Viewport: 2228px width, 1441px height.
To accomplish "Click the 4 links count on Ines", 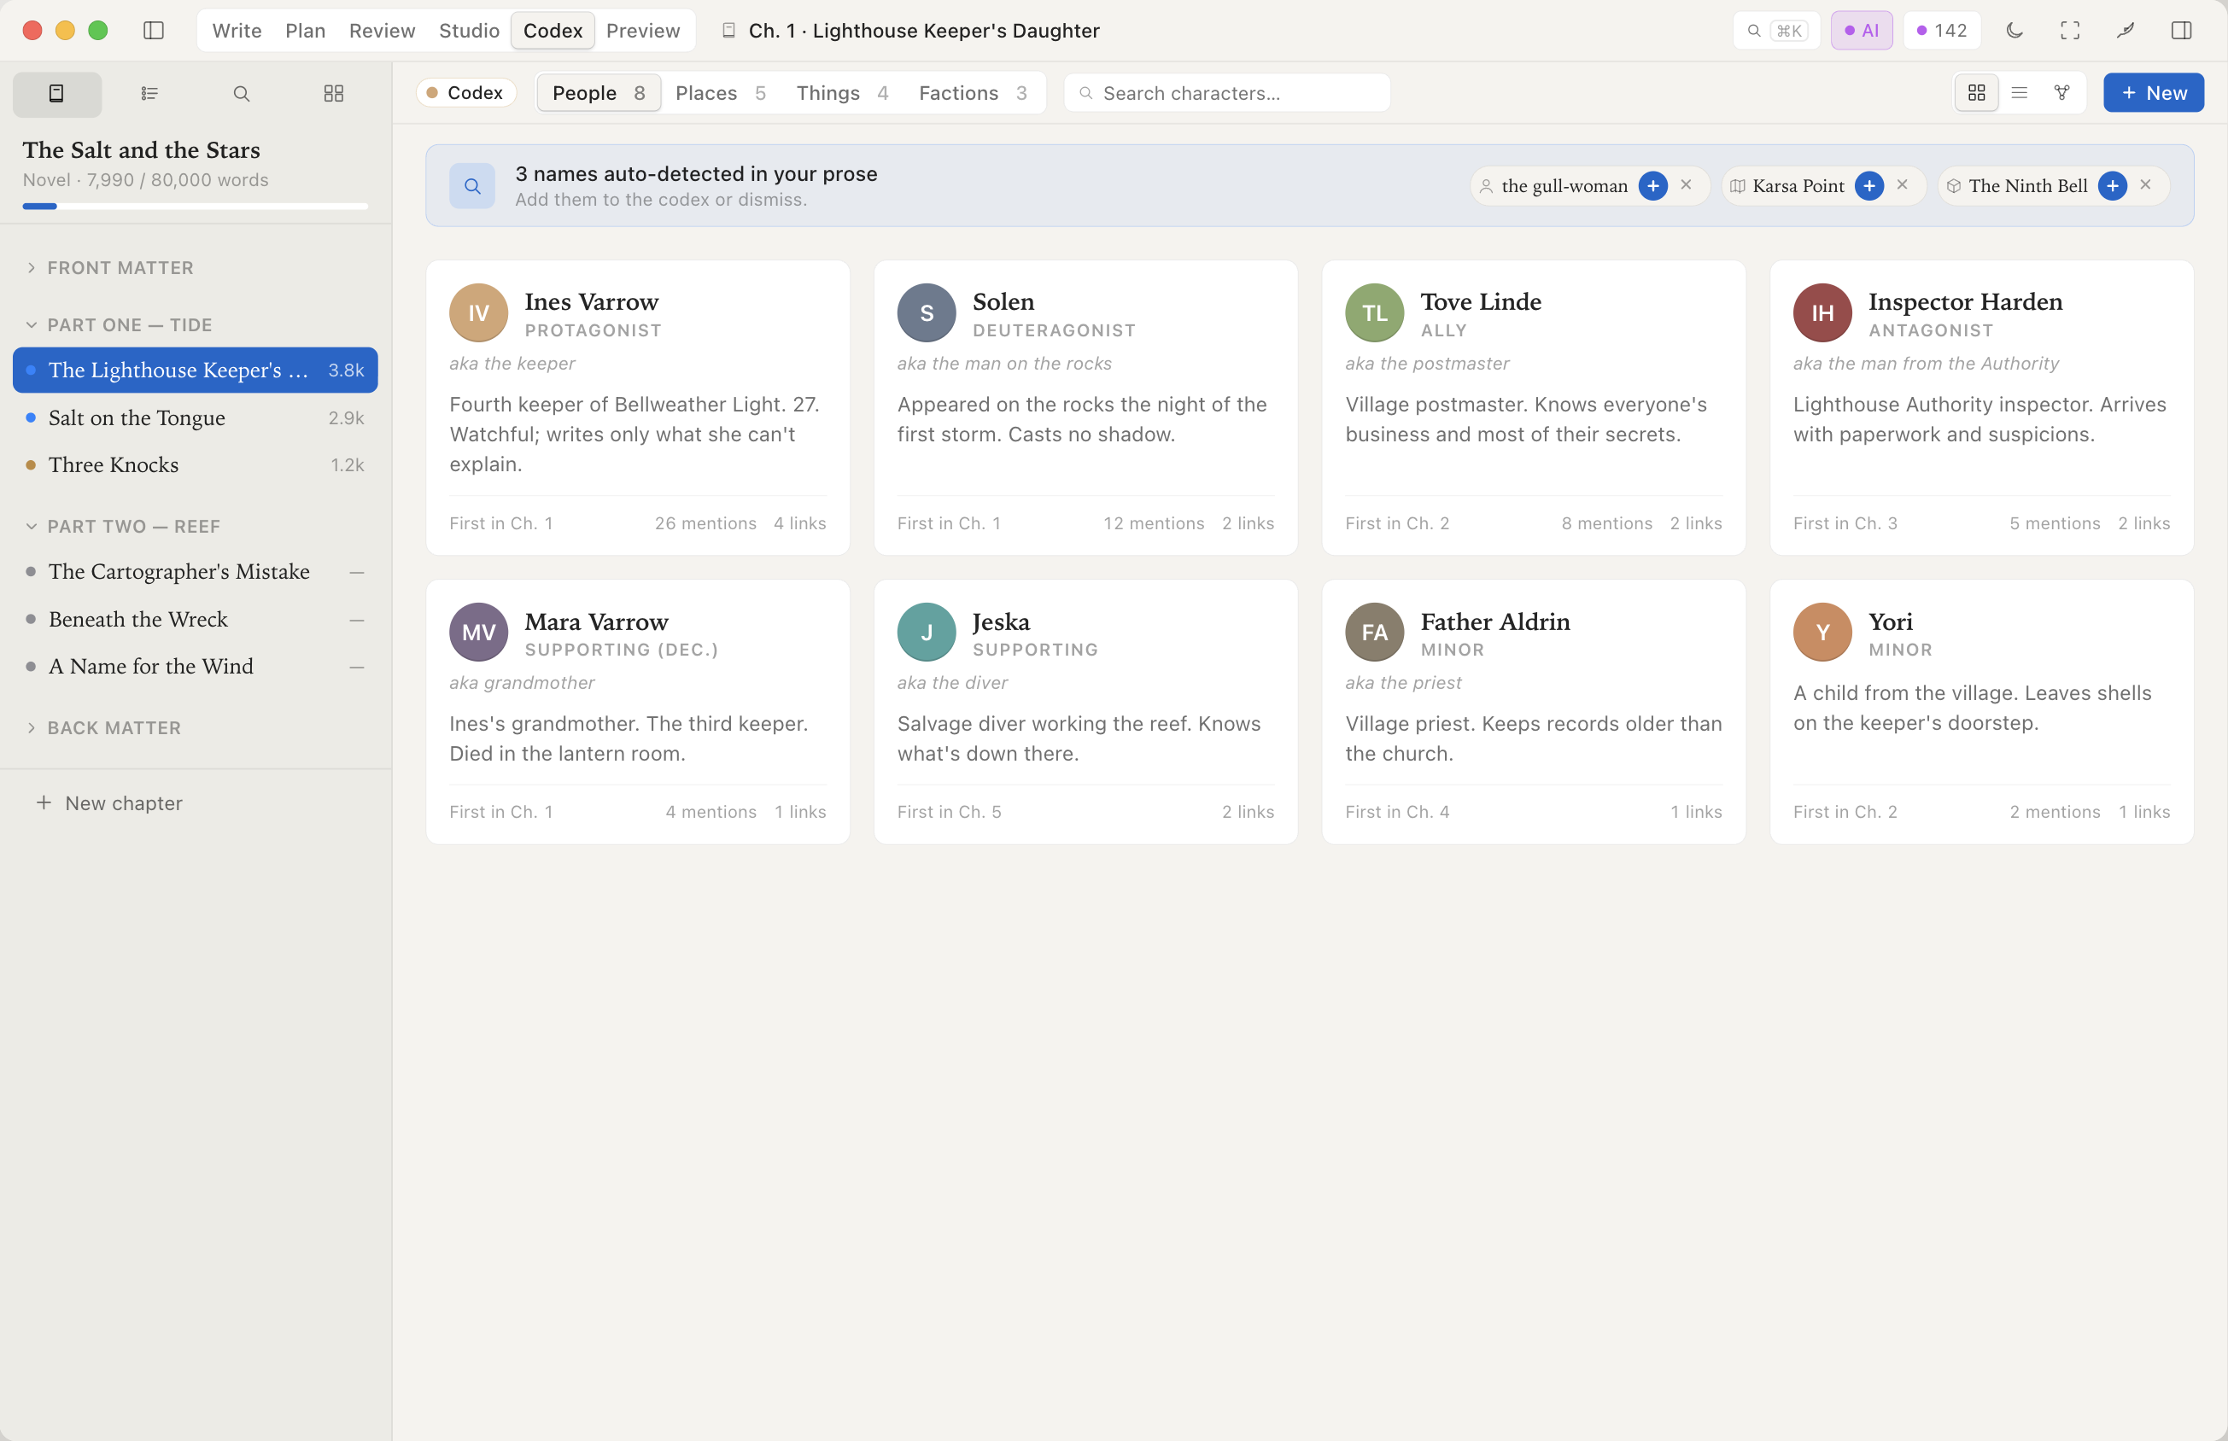I will tap(800, 523).
